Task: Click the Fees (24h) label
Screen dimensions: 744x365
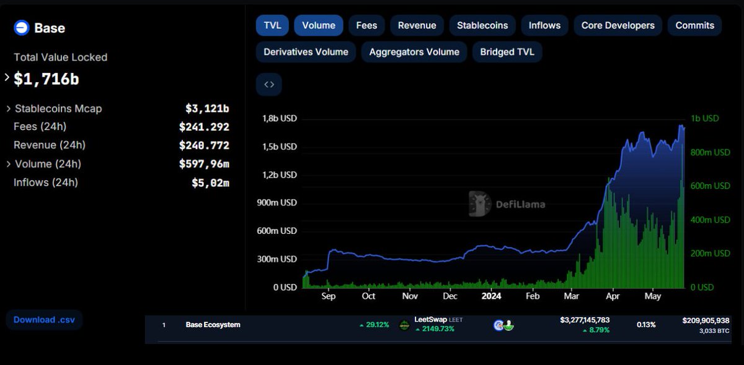Action: click(x=40, y=127)
